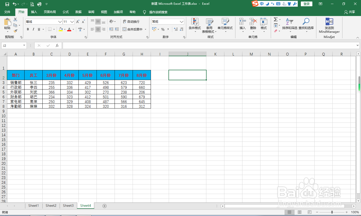
Task: Collapse the ribbon with the chevron
Action: 357,37
